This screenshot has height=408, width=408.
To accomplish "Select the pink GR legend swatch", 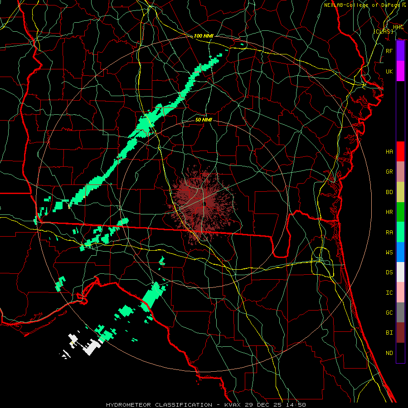I will (x=400, y=172).
